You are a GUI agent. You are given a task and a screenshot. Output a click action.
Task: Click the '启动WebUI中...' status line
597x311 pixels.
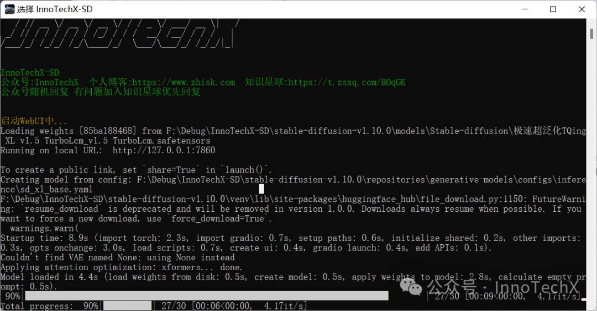[x=34, y=121]
